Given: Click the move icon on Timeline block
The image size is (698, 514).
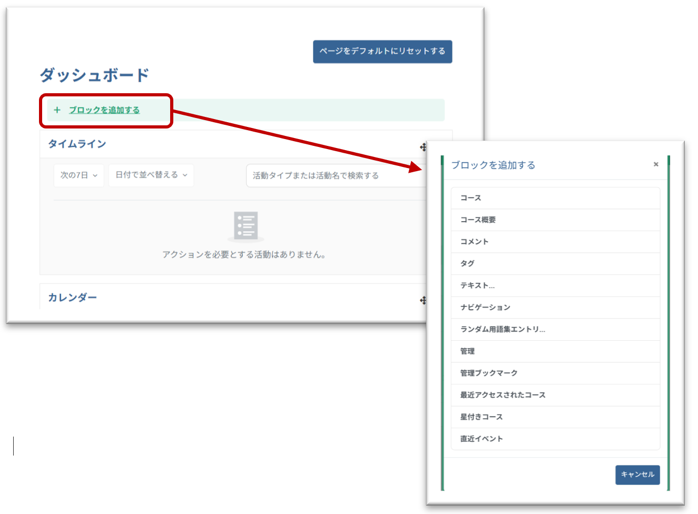Looking at the screenshot, I should click(422, 147).
